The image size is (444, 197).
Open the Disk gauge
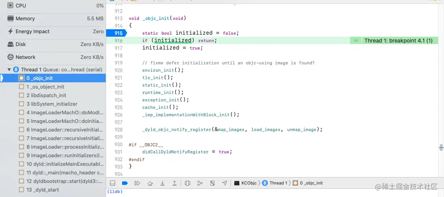55,44
